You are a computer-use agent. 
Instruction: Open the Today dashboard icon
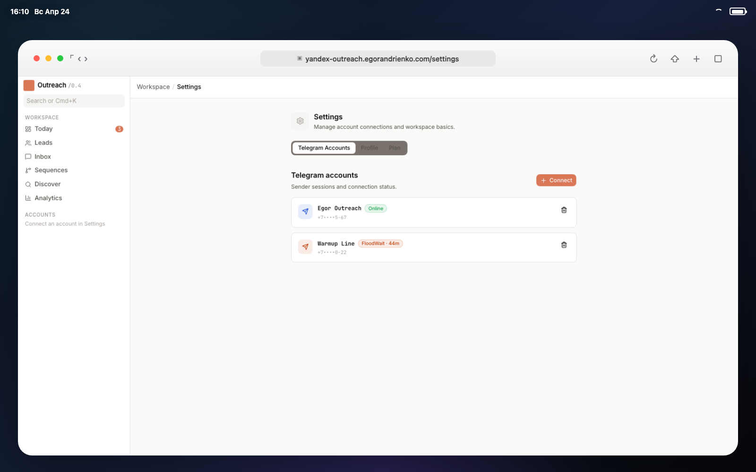tap(28, 129)
